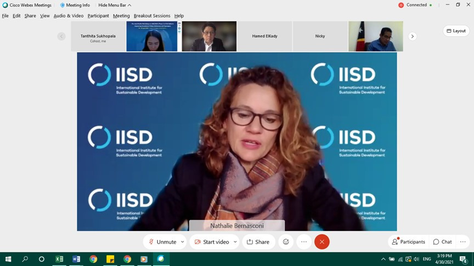The height and width of the screenshot is (266, 474).
Task: Open more options ellipsis in the control bar
Action: tap(304, 242)
